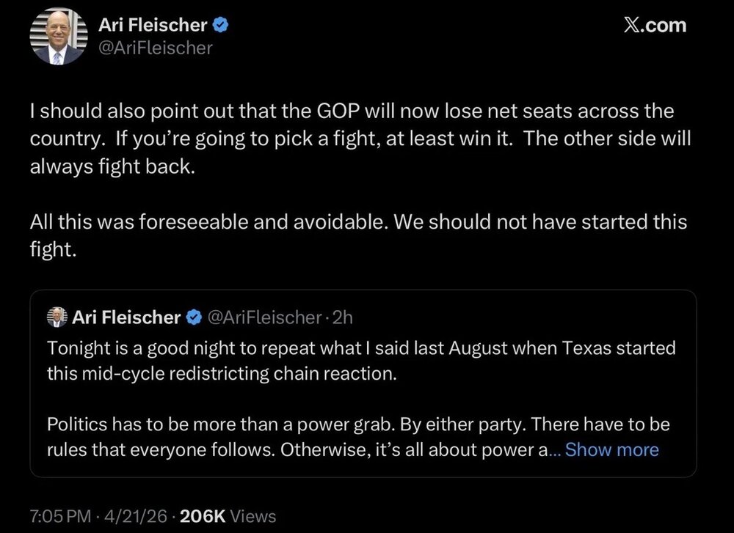Open the Ari Fleischer display name at top
This screenshot has width=734, height=533.
pos(153,25)
